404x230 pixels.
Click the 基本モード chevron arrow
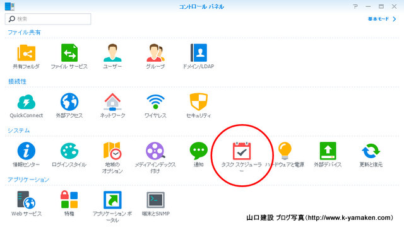[x=395, y=19]
